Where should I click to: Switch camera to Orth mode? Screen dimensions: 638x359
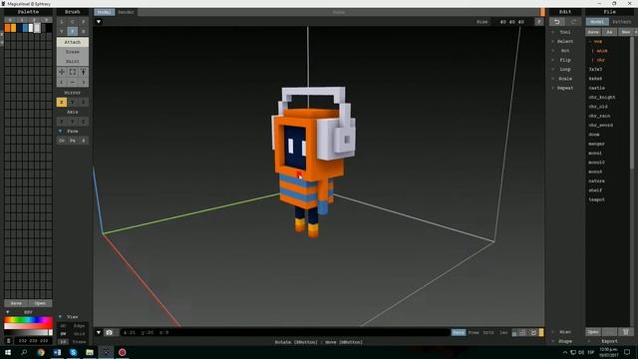point(488,332)
